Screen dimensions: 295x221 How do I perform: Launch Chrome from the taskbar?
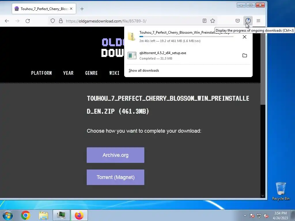pyautogui.click(x=26, y=215)
